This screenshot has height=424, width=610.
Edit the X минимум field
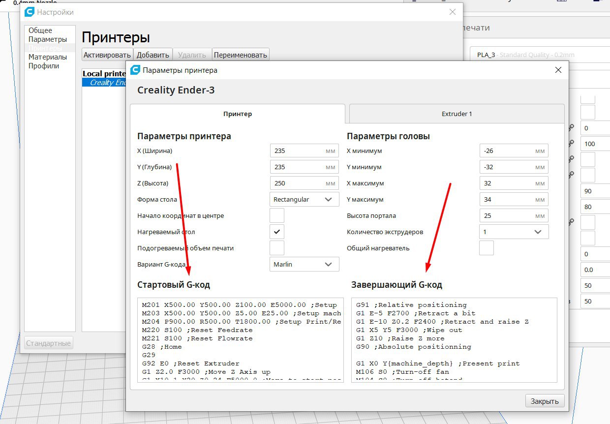514,151
